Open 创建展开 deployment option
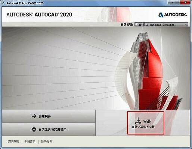The image size is (192, 149). click(x=49, y=116)
